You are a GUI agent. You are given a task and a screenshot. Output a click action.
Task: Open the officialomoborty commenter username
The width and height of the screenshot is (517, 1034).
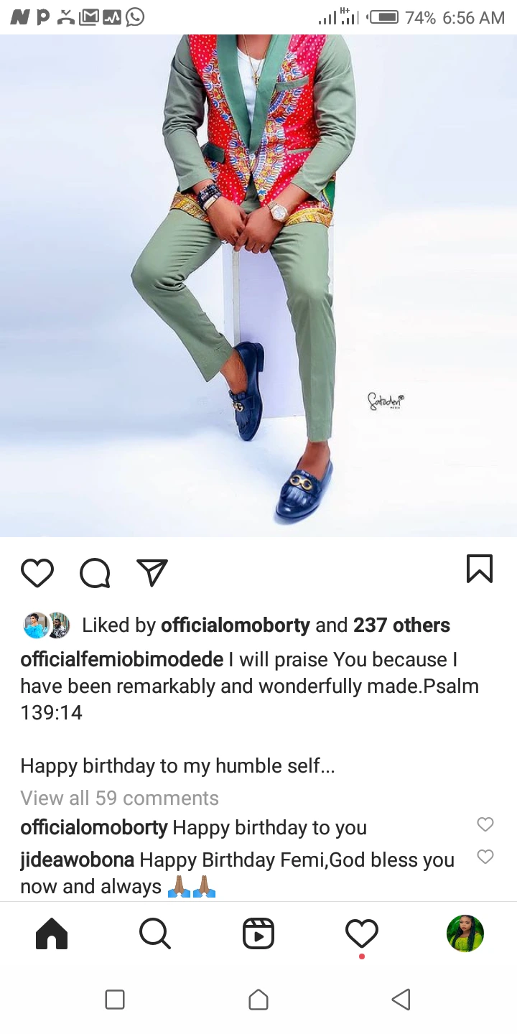(93, 827)
